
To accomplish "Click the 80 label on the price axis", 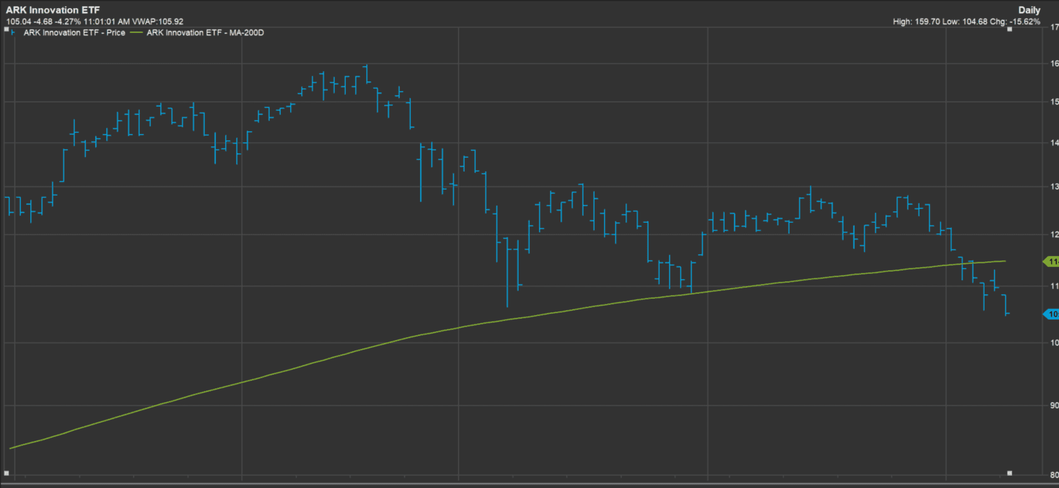I will pyautogui.click(x=1054, y=475).
